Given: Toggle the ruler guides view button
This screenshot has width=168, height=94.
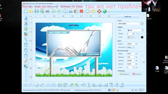Looking at the screenshot, I should click(x=114, y=90).
